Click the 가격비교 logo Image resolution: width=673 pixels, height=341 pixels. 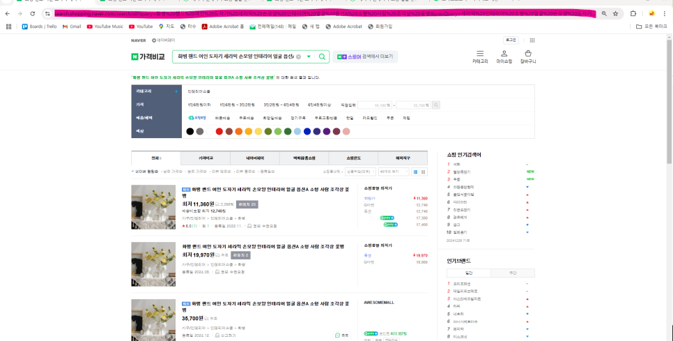tap(148, 56)
